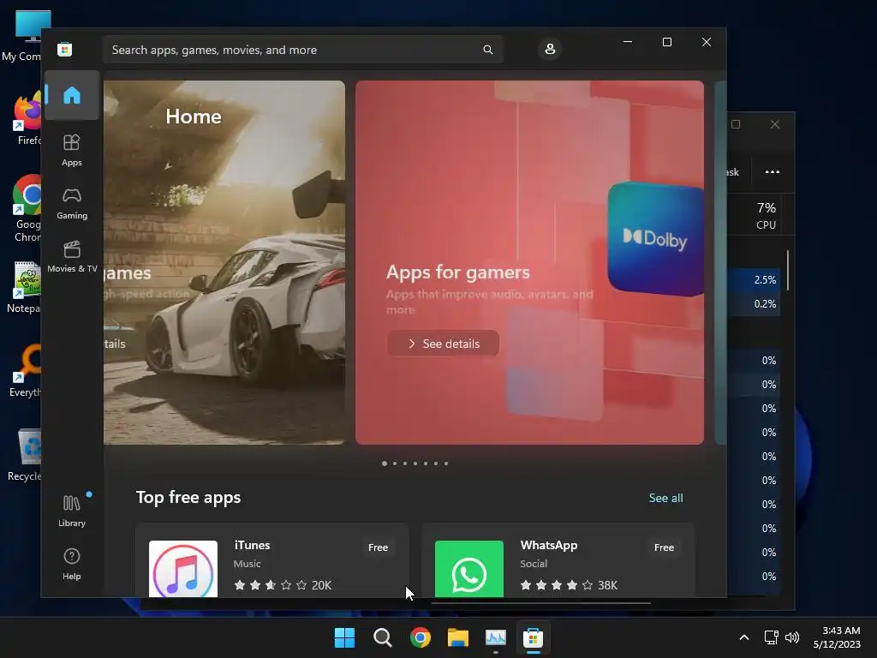877x658 pixels.
Task: Select the Notepad++ desktop shortcut
Action: click(x=23, y=288)
